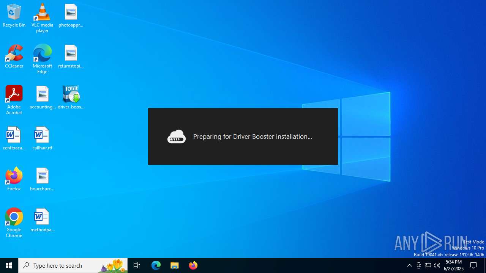
Task: Select the centeraca... Word document
Action: click(14, 139)
